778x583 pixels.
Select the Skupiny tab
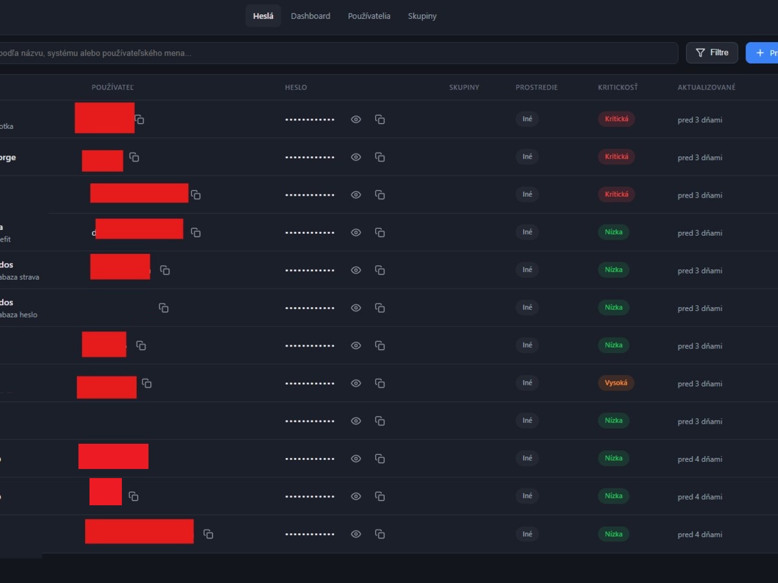point(422,16)
